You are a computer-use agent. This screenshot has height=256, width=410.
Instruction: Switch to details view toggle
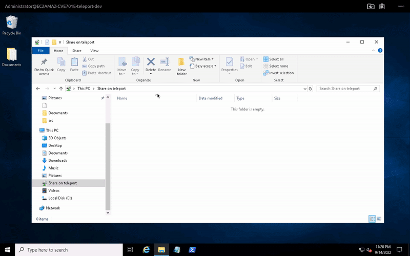372,219
